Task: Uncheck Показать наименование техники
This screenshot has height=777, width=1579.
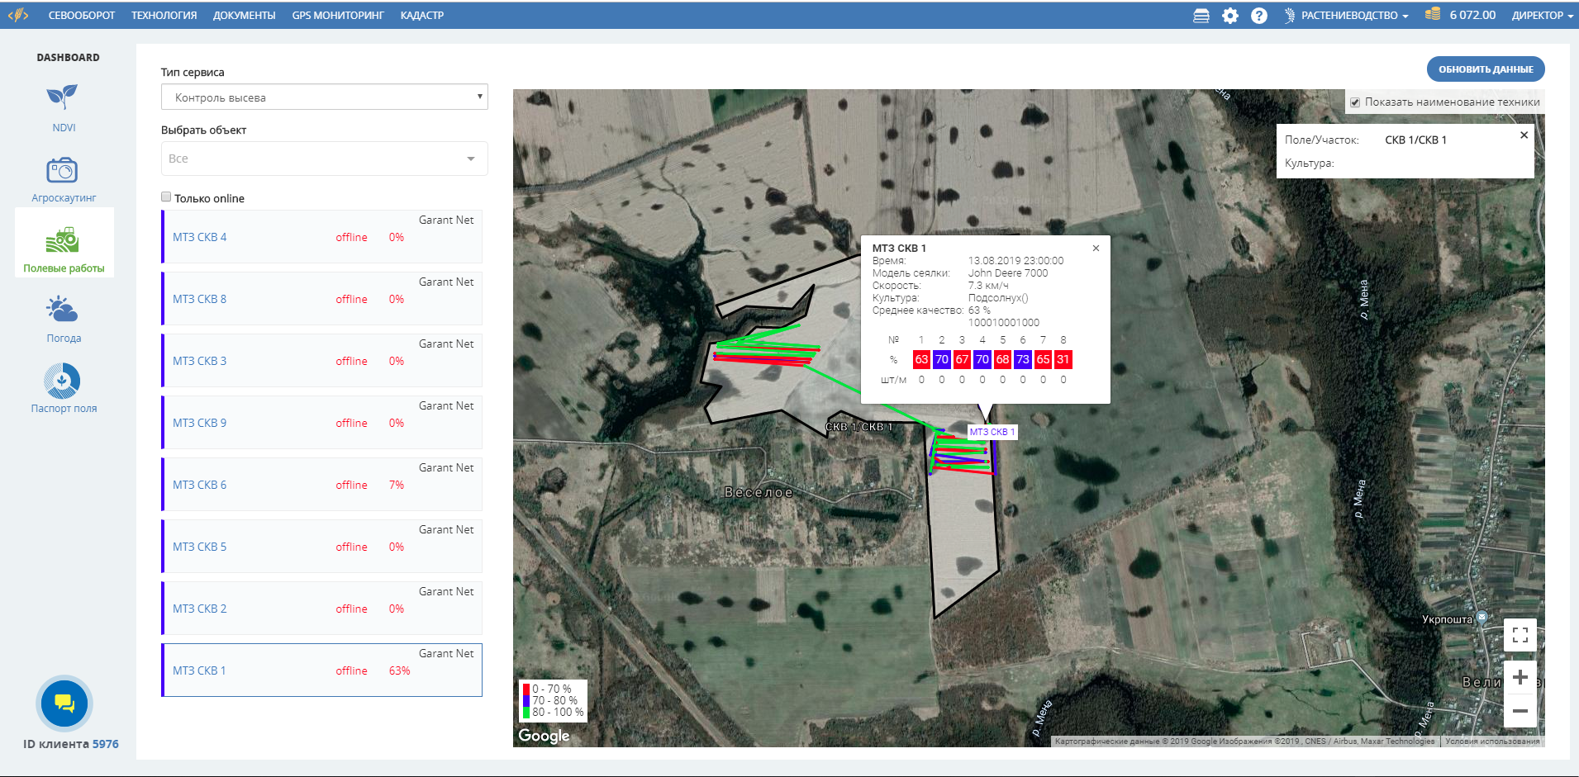Action: point(1355,102)
